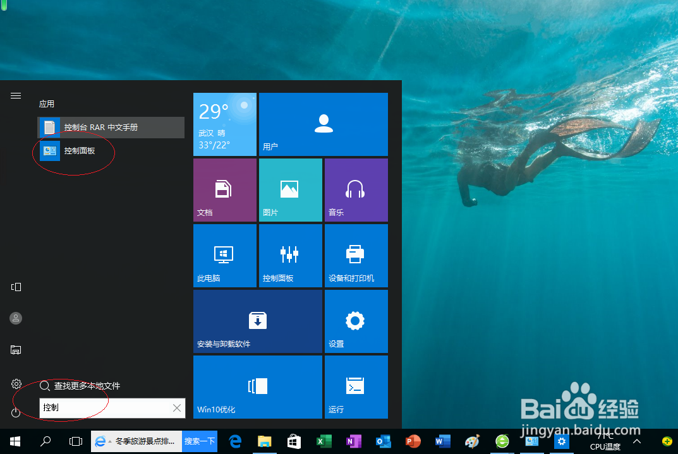Launch the 运行 tile
This screenshot has width=678, height=454.
[356, 387]
